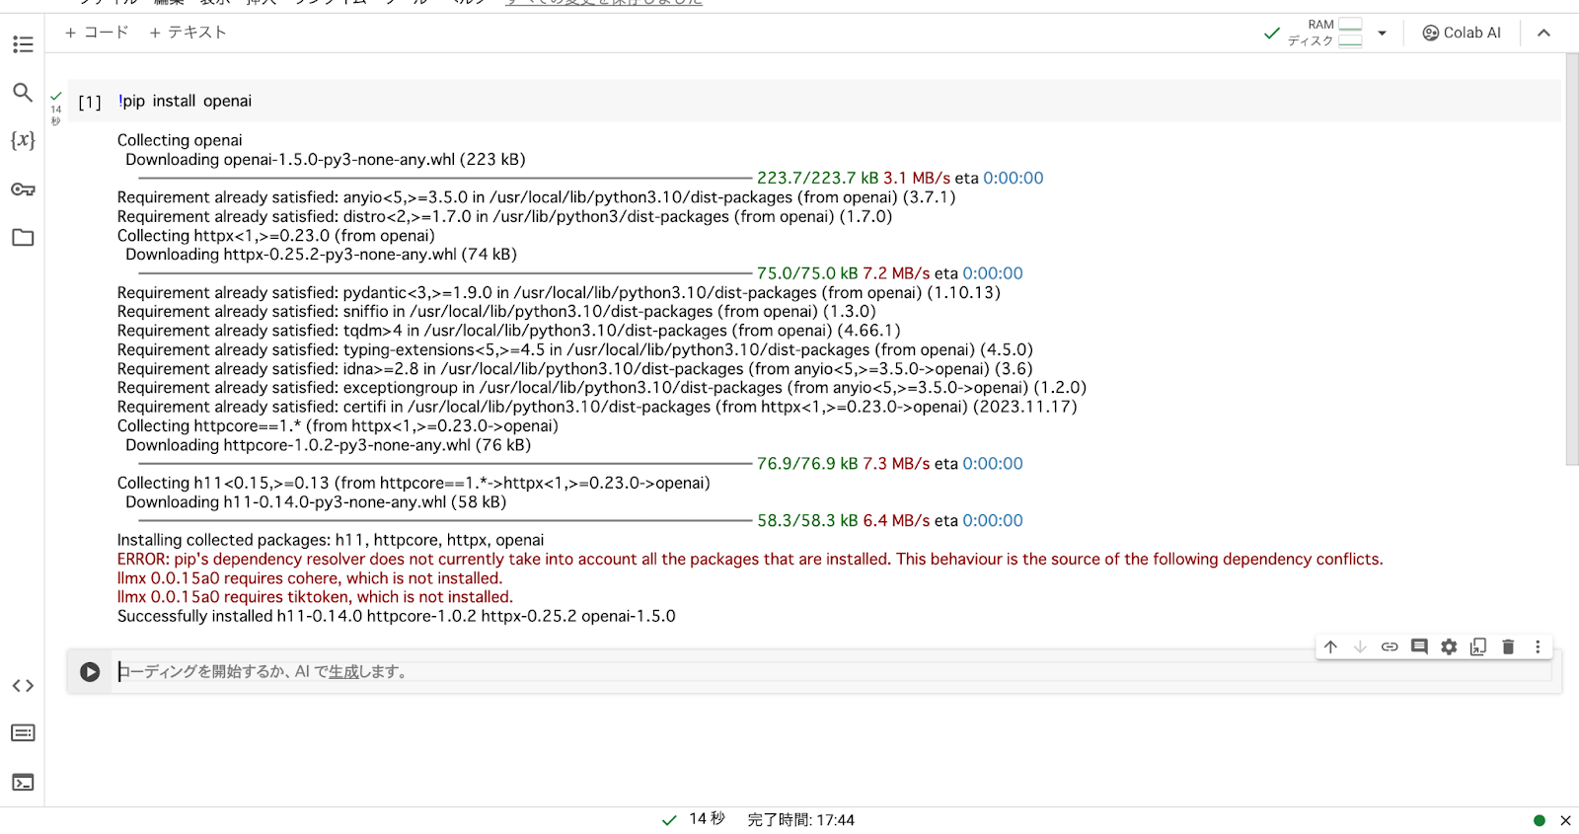1579x834 pixels.
Task: Collapse the header with the chevron
Action: pos(1543,34)
